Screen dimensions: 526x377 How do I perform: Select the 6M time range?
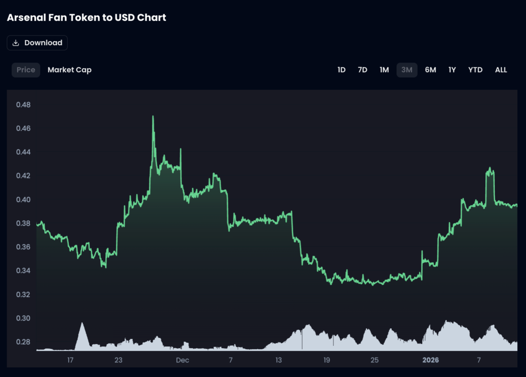(x=430, y=70)
